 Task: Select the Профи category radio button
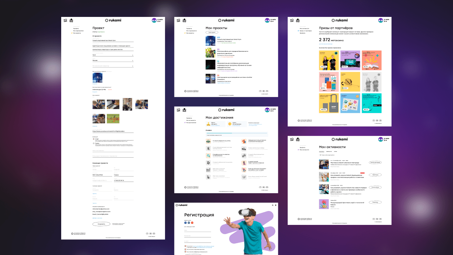(x=94, y=143)
